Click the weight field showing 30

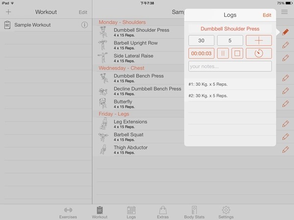201,41
